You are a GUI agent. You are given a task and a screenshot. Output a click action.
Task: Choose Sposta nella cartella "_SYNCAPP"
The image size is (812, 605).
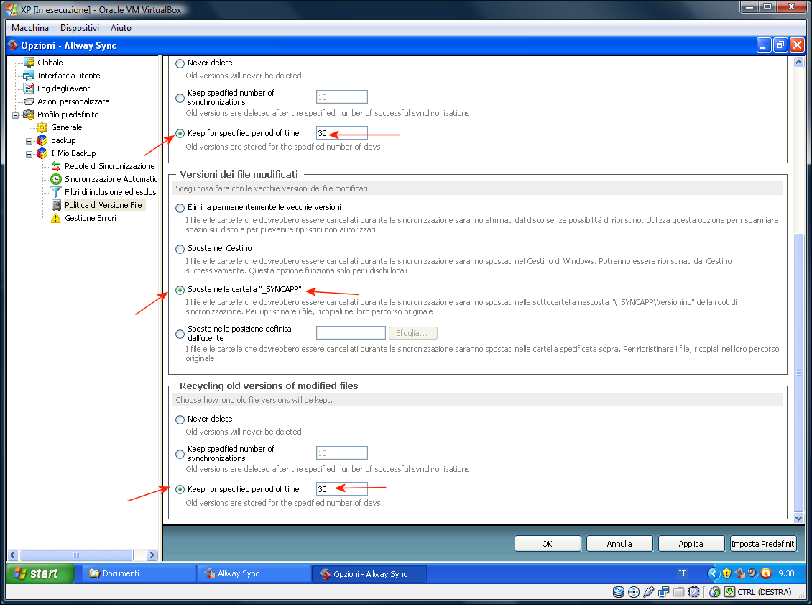click(x=180, y=291)
